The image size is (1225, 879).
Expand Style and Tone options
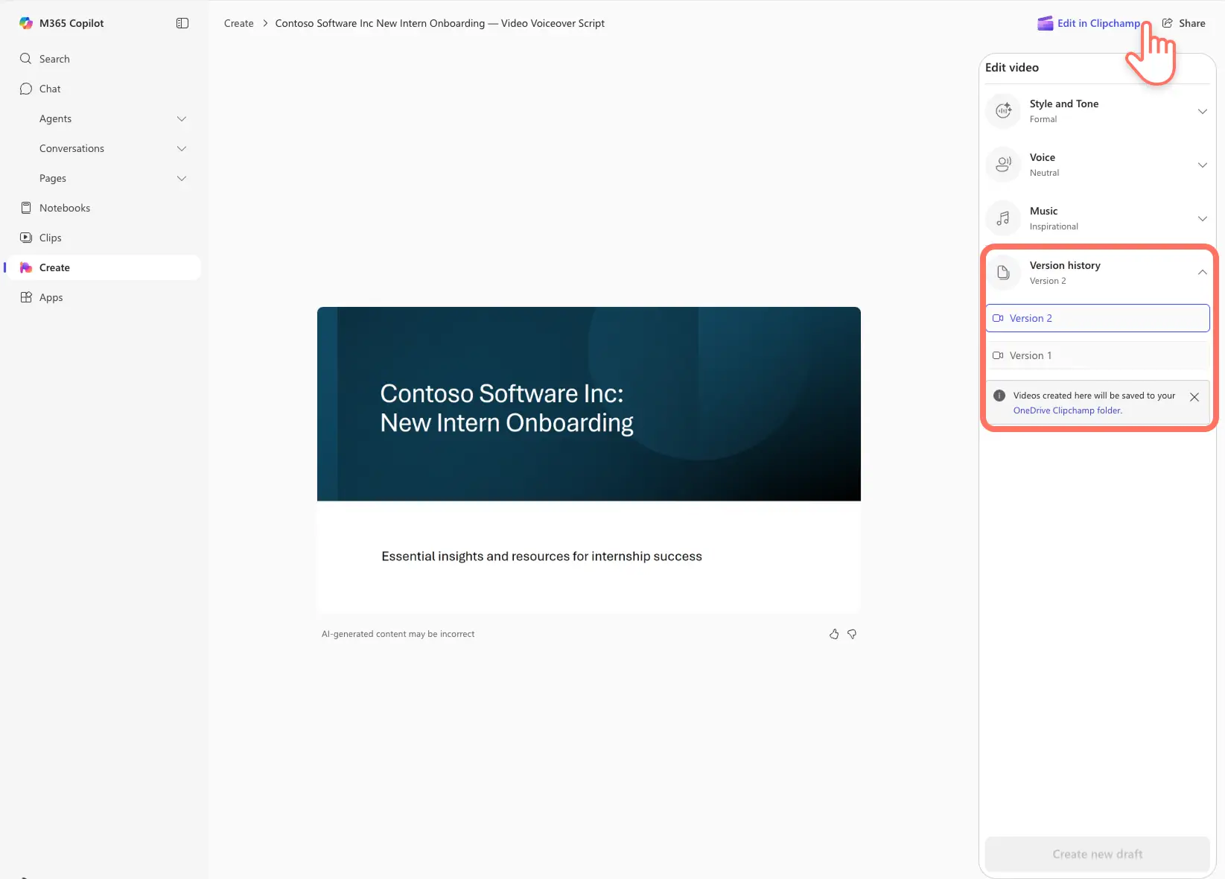point(1202,111)
